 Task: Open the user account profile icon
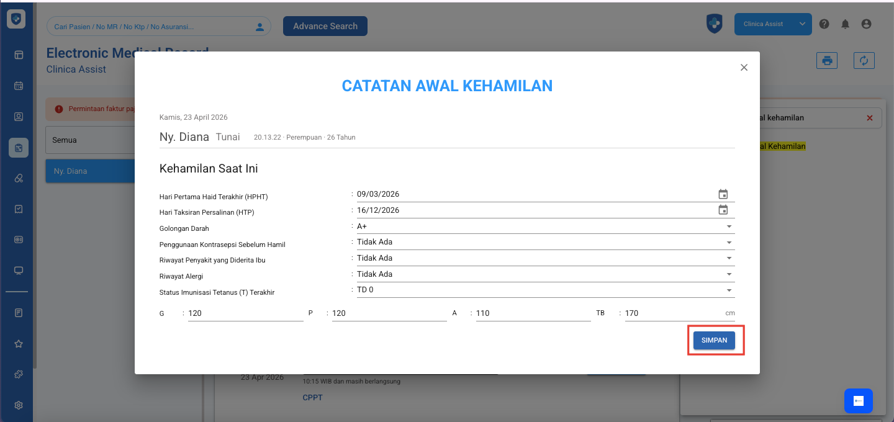(866, 24)
